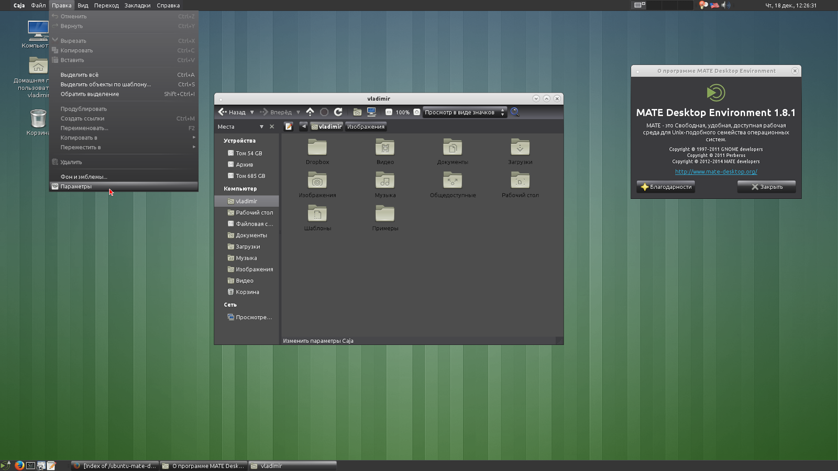
Task: Select the vladimir path bar button
Action: 326,127
